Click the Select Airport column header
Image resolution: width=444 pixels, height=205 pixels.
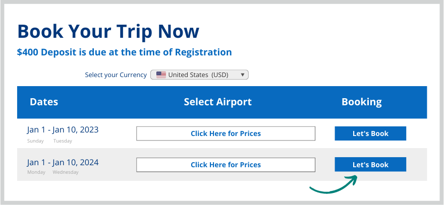pyautogui.click(x=217, y=102)
